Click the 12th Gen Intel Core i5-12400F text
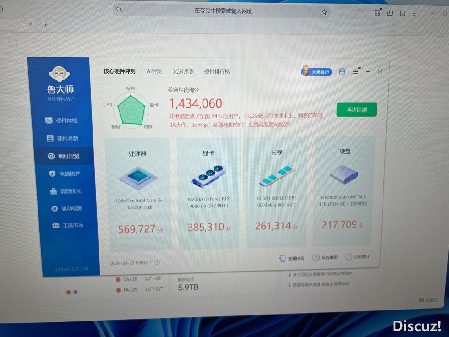Viewport: 449px width, 337px height. point(139,204)
